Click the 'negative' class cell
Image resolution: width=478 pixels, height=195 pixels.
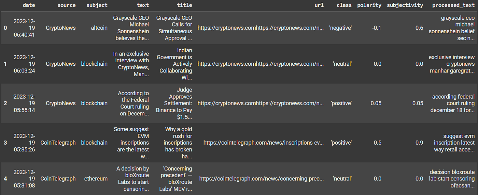point(340,28)
